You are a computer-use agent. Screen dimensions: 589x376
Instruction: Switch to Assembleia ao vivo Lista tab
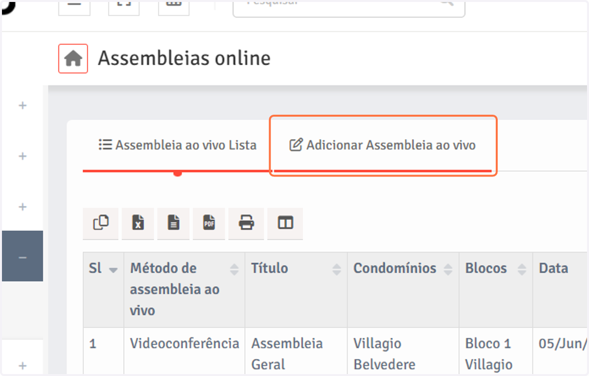click(178, 146)
